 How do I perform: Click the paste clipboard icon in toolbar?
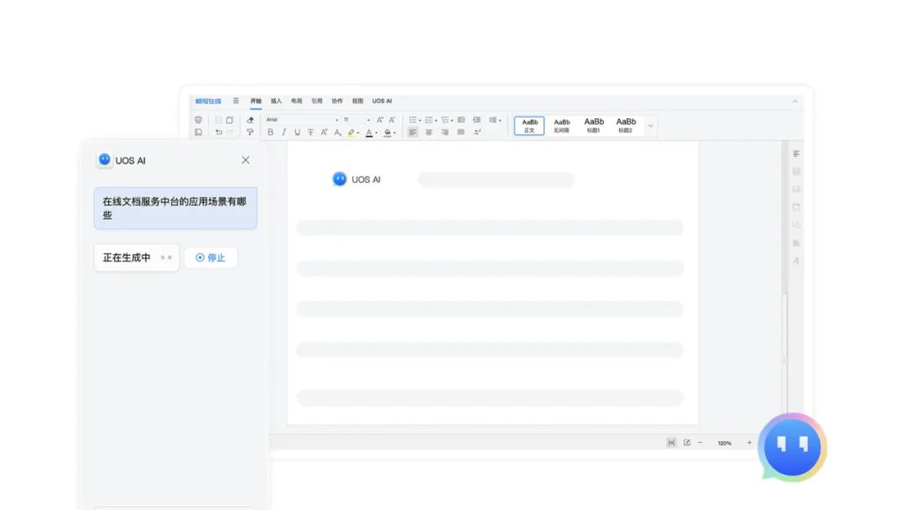[229, 120]
